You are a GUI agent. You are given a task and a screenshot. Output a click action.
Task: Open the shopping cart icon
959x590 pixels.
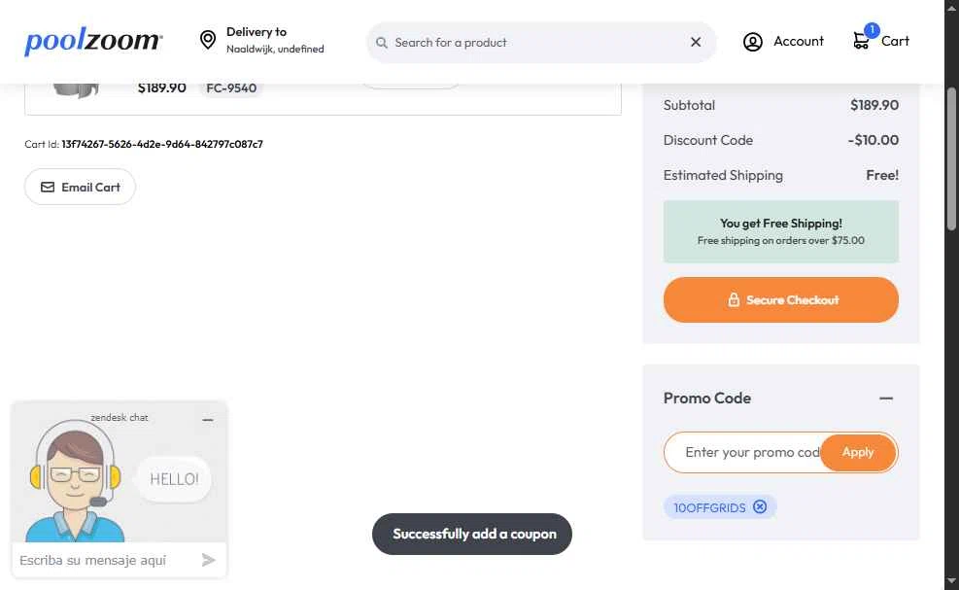[x=862, y=41]
